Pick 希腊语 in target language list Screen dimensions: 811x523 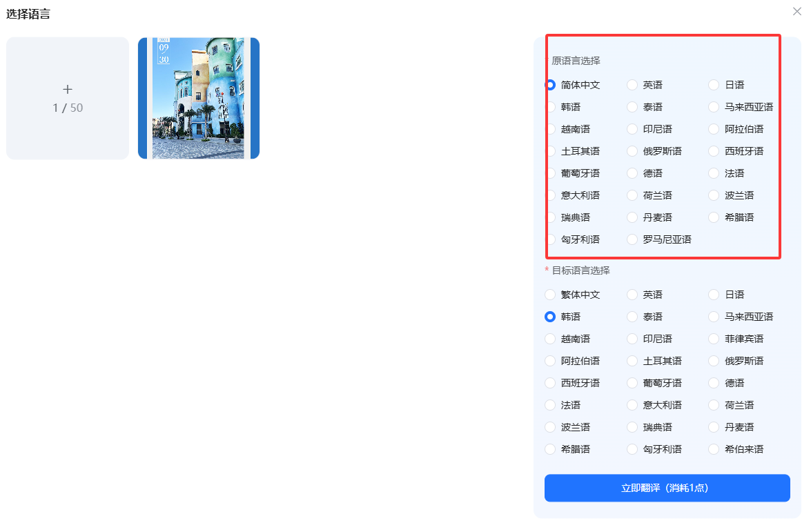point(550,449)
